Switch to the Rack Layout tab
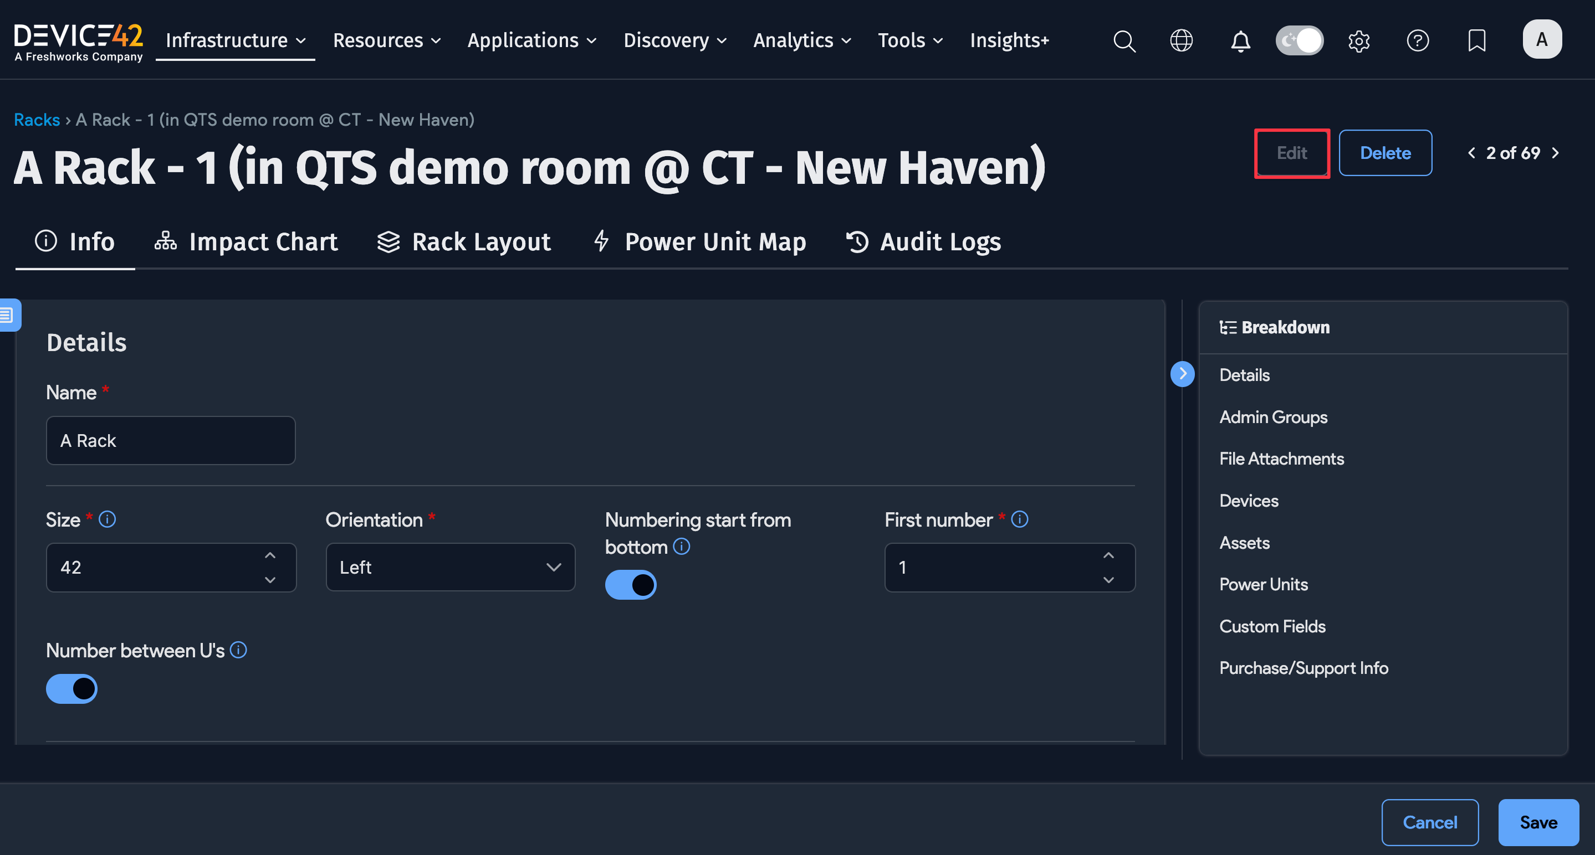 tap(464, 242)
